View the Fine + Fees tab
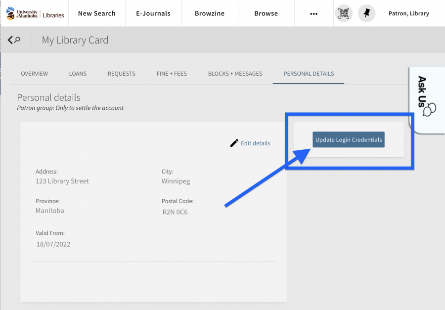 pyautogui.click(x=172, y=74)
